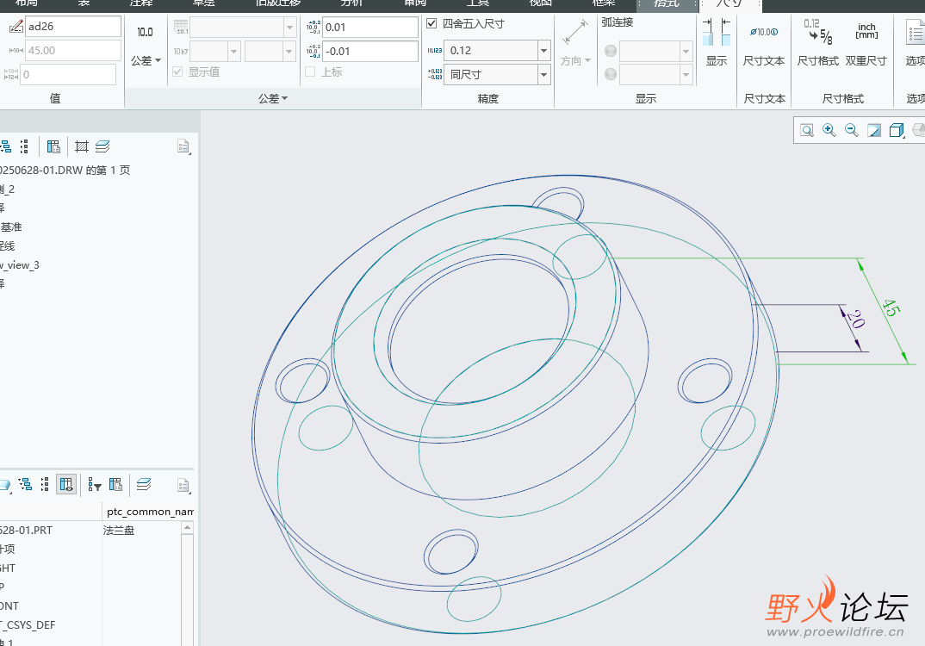
Task: Click the 法兰盘 common name cell
Action: [119, 530]
